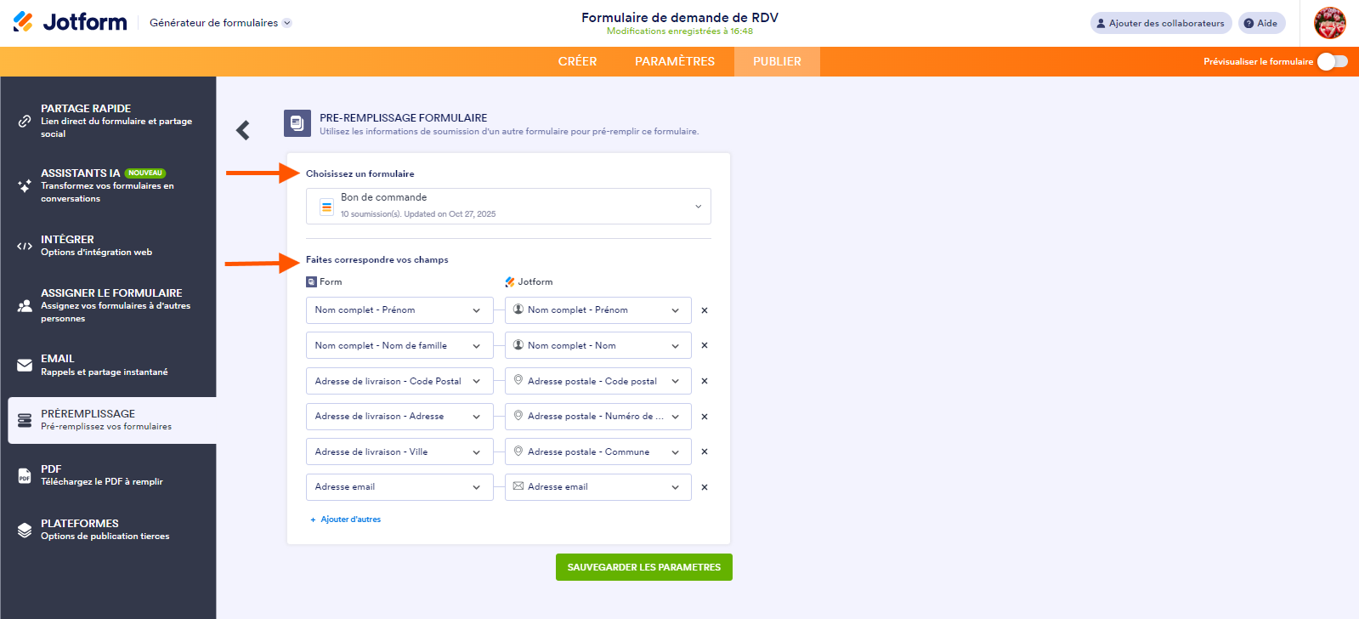The height and width of the screenshot is (619, 1359).
Task: Toggle Prévisualiser le formulaire switch
Action: pyautogui.click(x=1332, y=61)
